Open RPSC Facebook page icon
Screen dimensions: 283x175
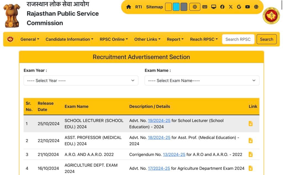222,7
